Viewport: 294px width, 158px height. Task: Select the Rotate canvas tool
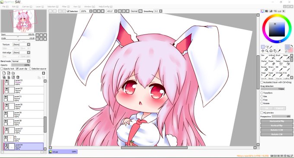pos(271,51)
